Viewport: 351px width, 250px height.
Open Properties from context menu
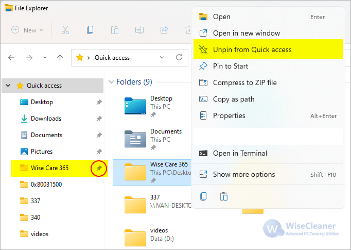268,115
